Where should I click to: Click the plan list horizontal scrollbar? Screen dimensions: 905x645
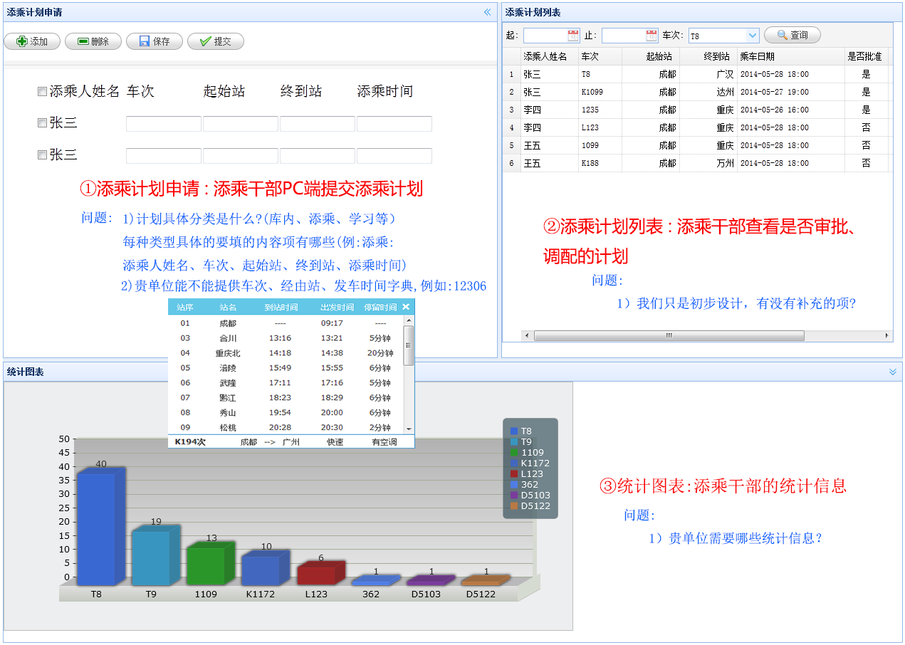pos(669,335)
